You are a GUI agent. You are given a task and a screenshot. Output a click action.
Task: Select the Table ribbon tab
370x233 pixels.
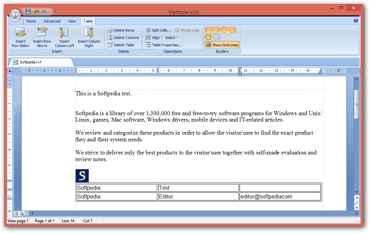coord(88,21)
